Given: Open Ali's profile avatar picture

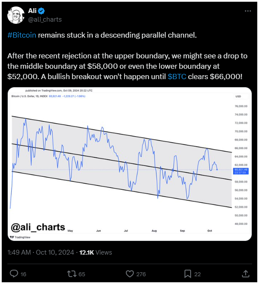Looking at the screenshot, I should (x=16, y=15).
